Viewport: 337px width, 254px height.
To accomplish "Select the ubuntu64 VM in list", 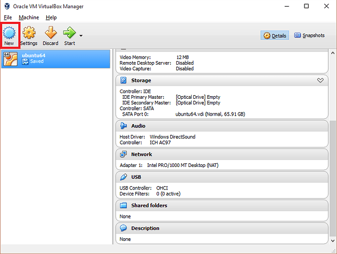I will (56, 59).
